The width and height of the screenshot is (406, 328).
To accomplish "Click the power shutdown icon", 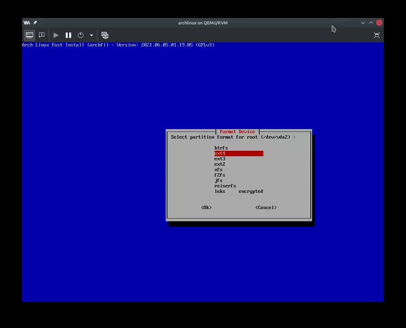I will (x=81, y=35).
